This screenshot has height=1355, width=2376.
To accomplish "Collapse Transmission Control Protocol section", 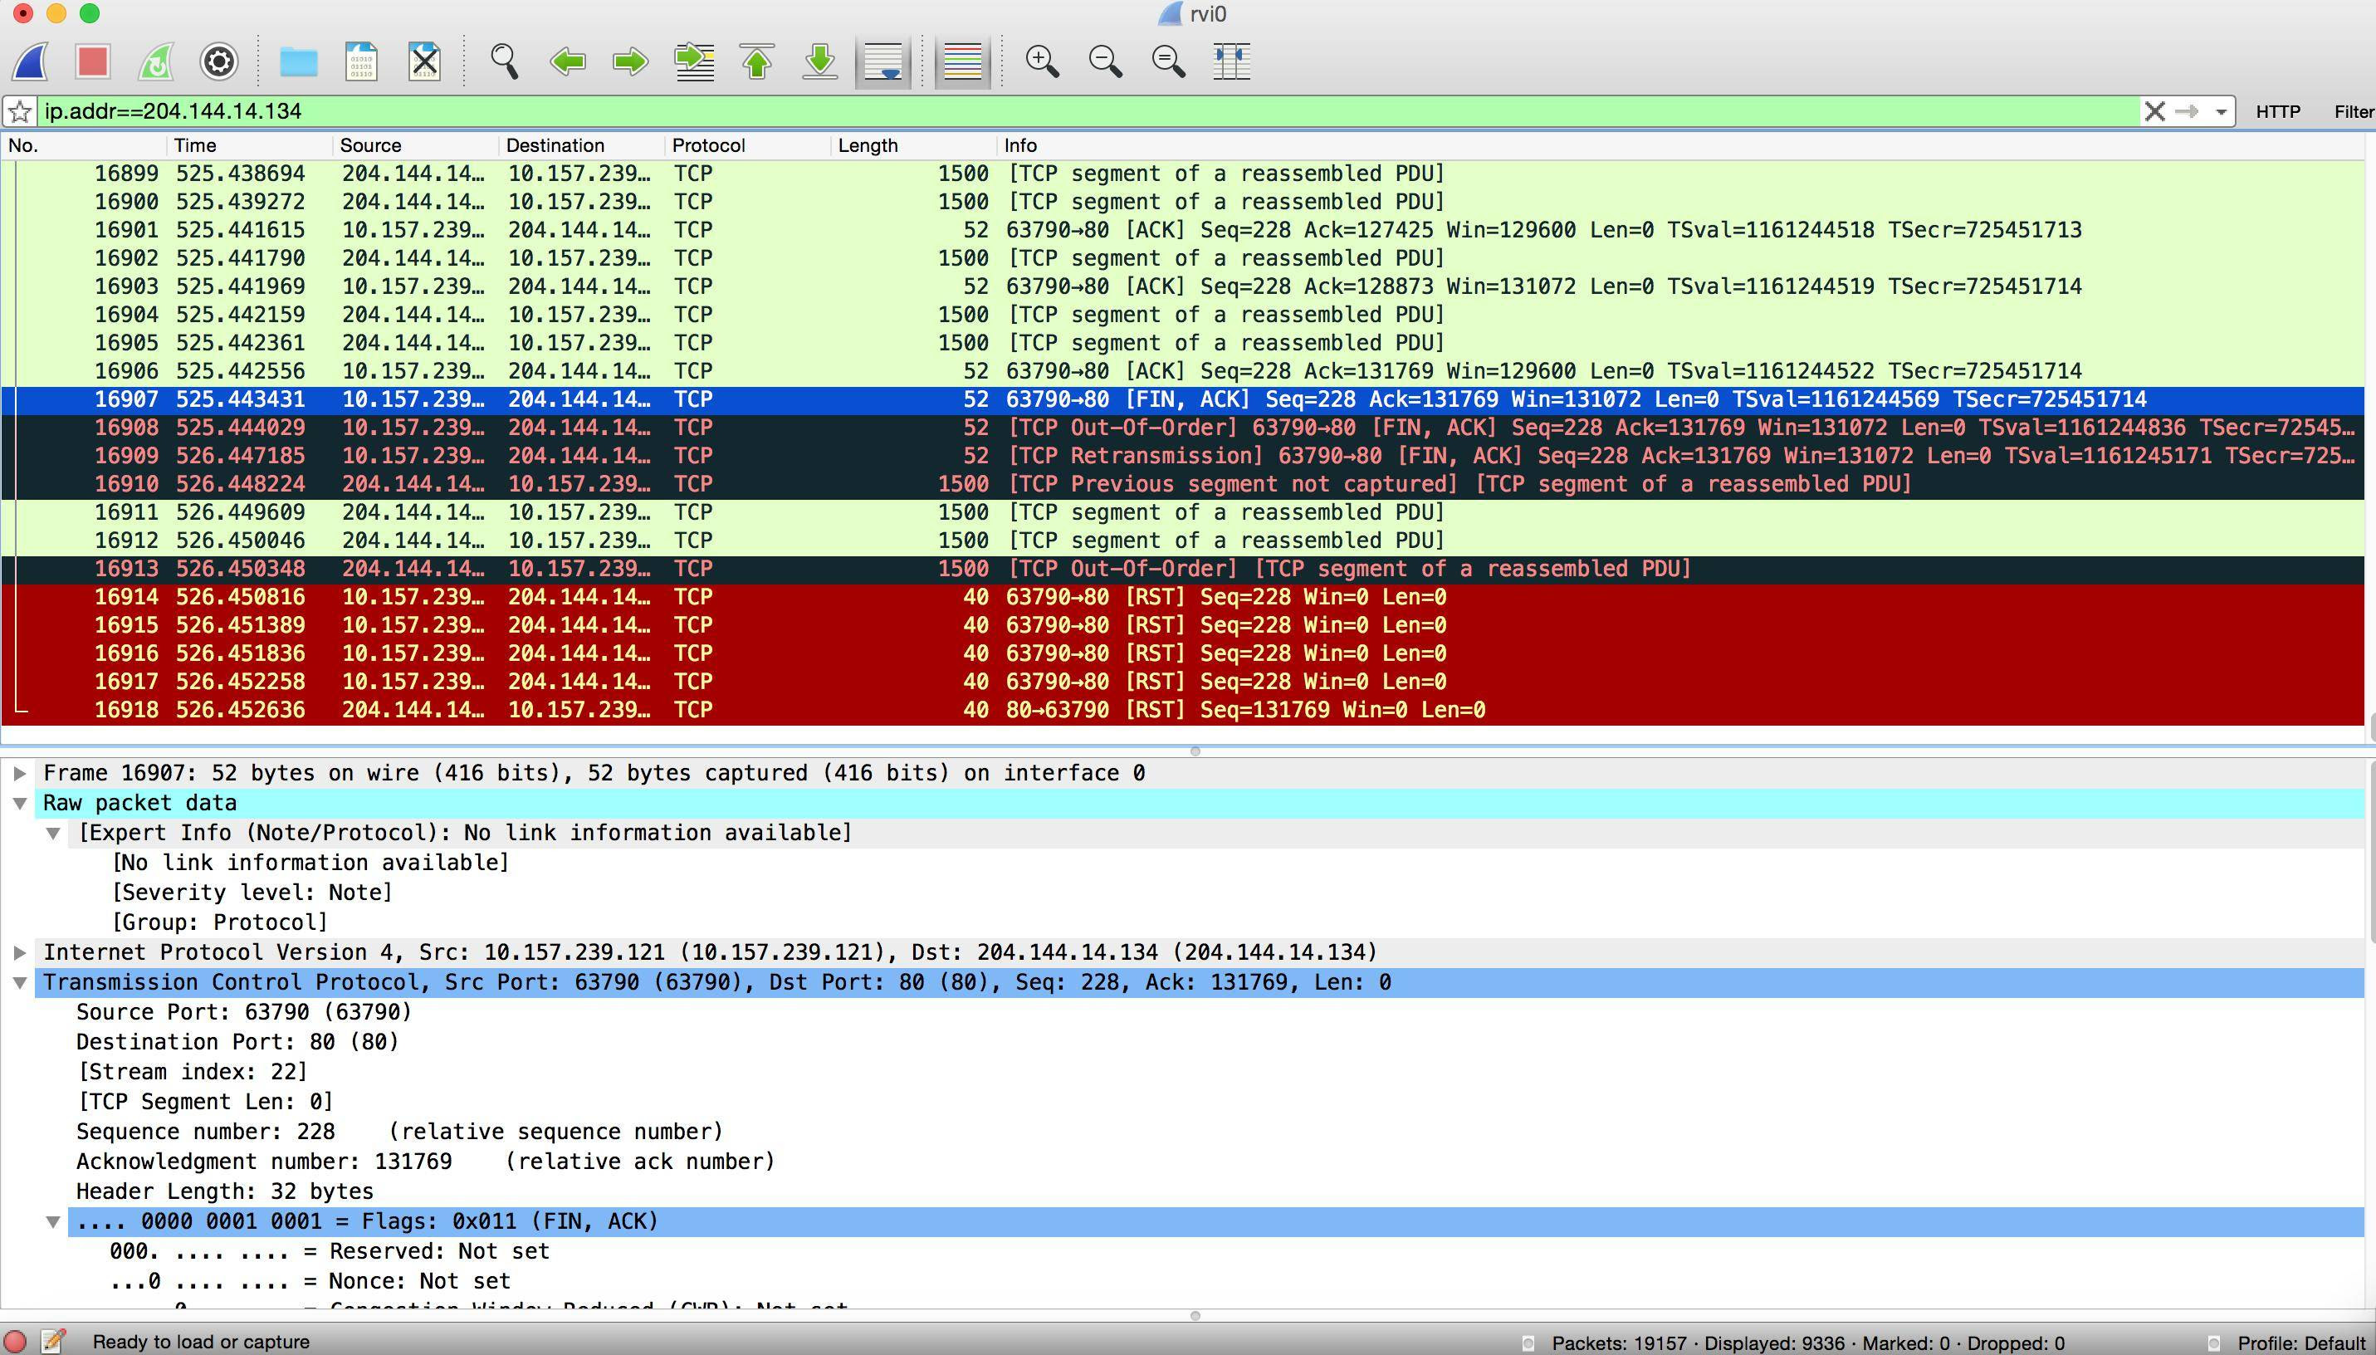I will [x=20, y=983].
